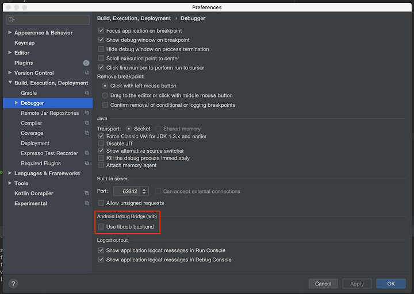The image size is (414, 294).
Task: Open Plugins settings page
Action: coord(24,63)
